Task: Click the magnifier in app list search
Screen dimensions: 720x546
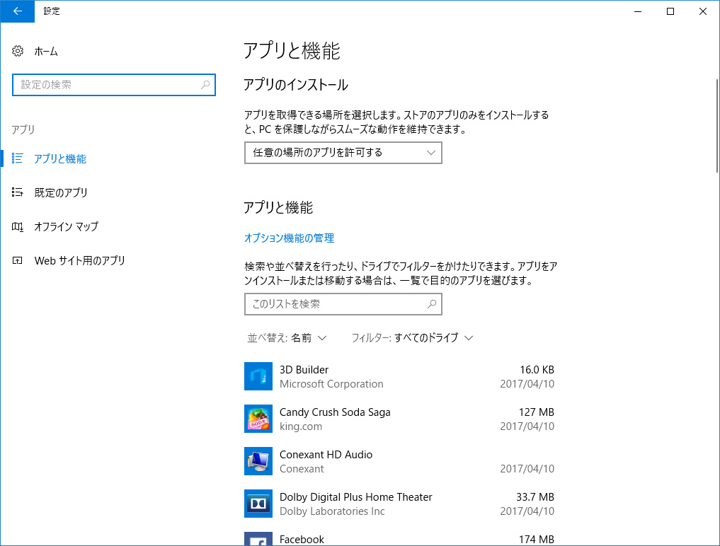Action: coord(432,304)
